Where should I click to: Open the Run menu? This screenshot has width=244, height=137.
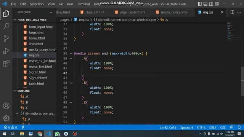point(70,4)
